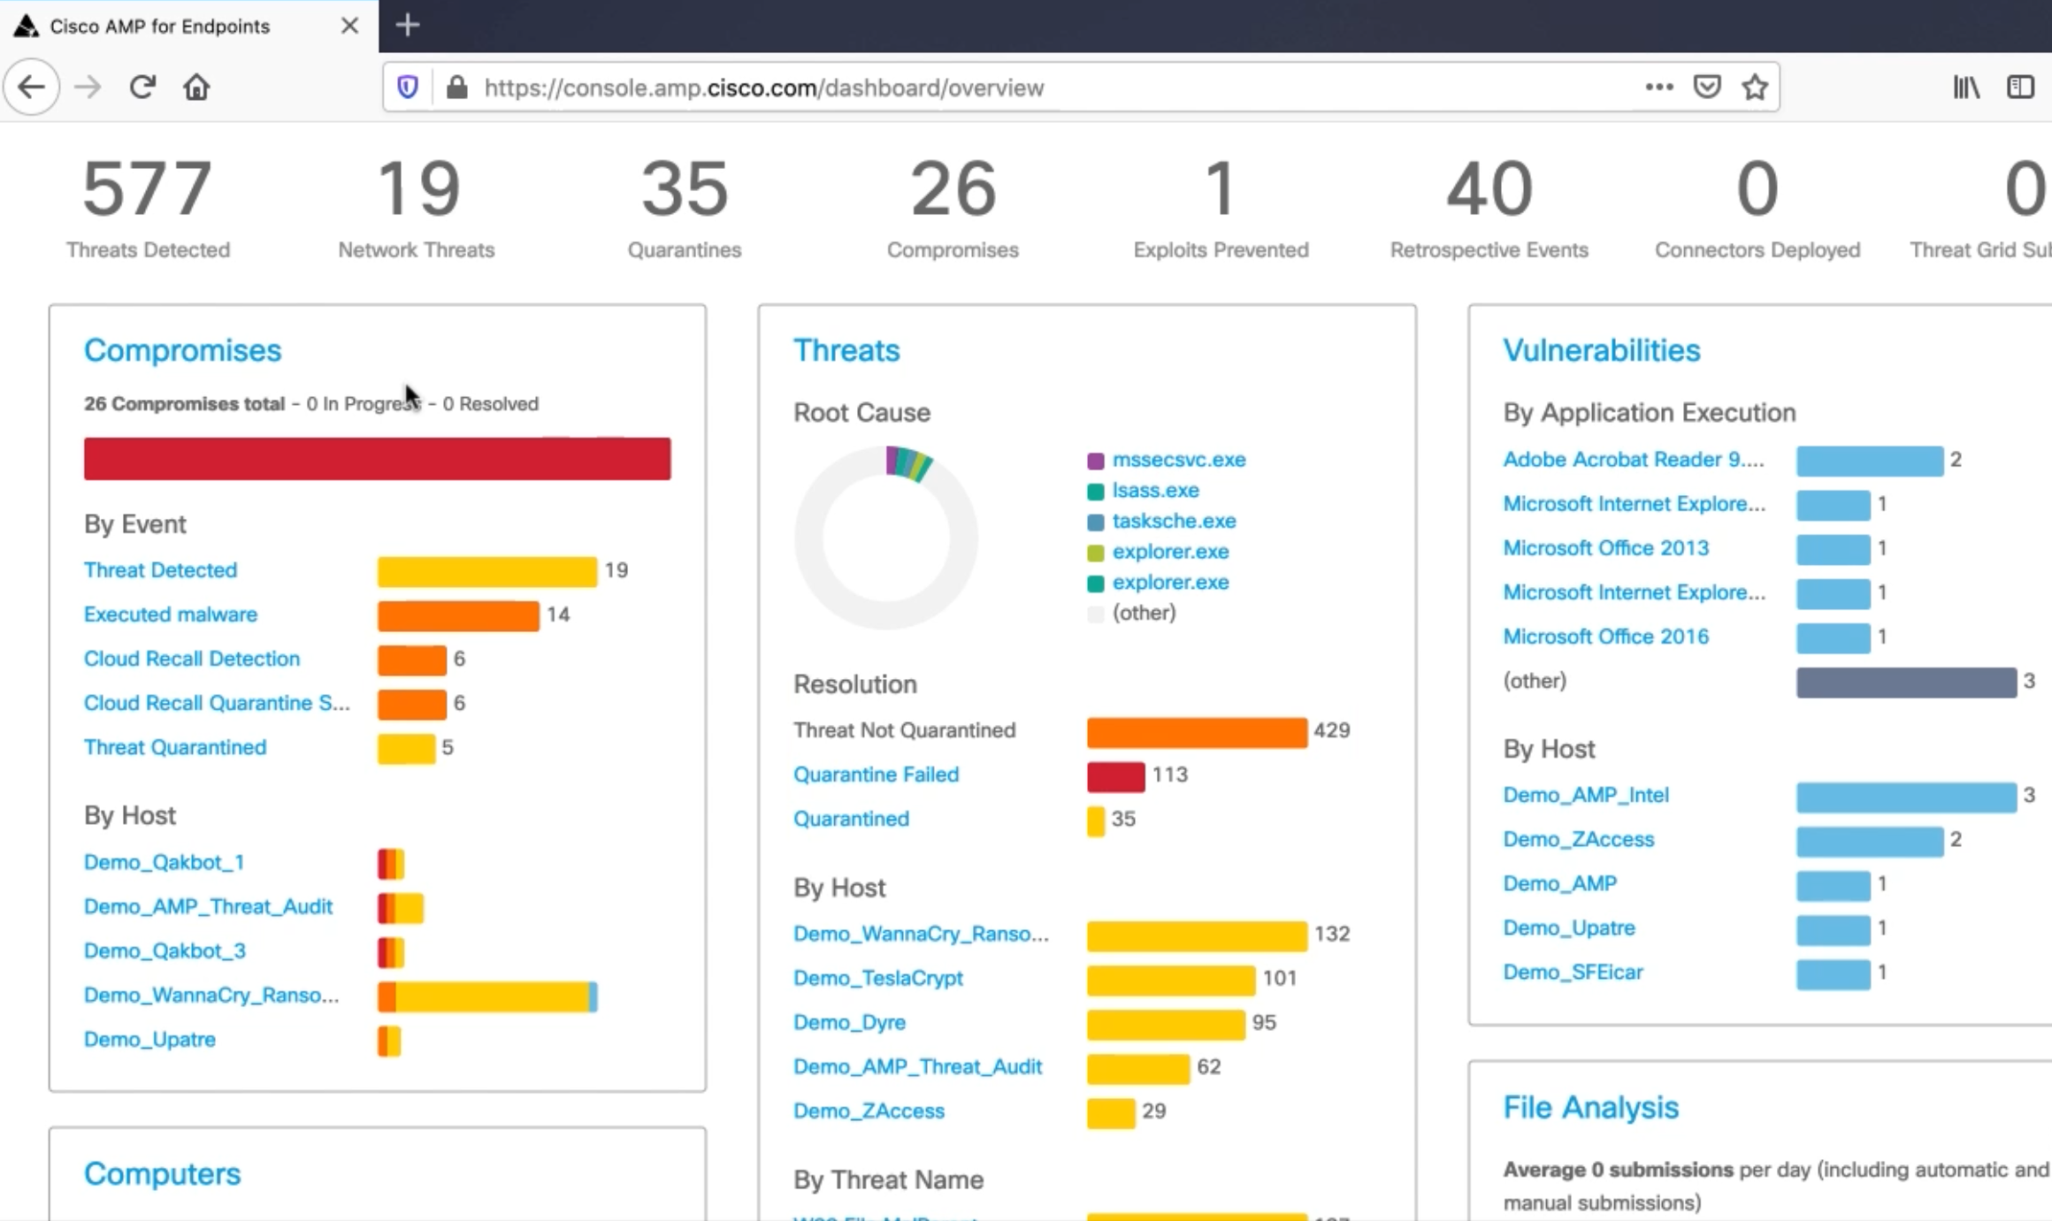Open the Executed malware event link
Viewport: 2052px width, 1221px height.
point(171,614)
